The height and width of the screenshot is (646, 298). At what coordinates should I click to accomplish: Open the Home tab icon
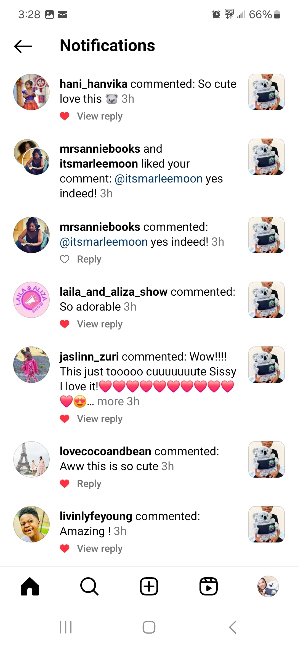coord(30,586)
